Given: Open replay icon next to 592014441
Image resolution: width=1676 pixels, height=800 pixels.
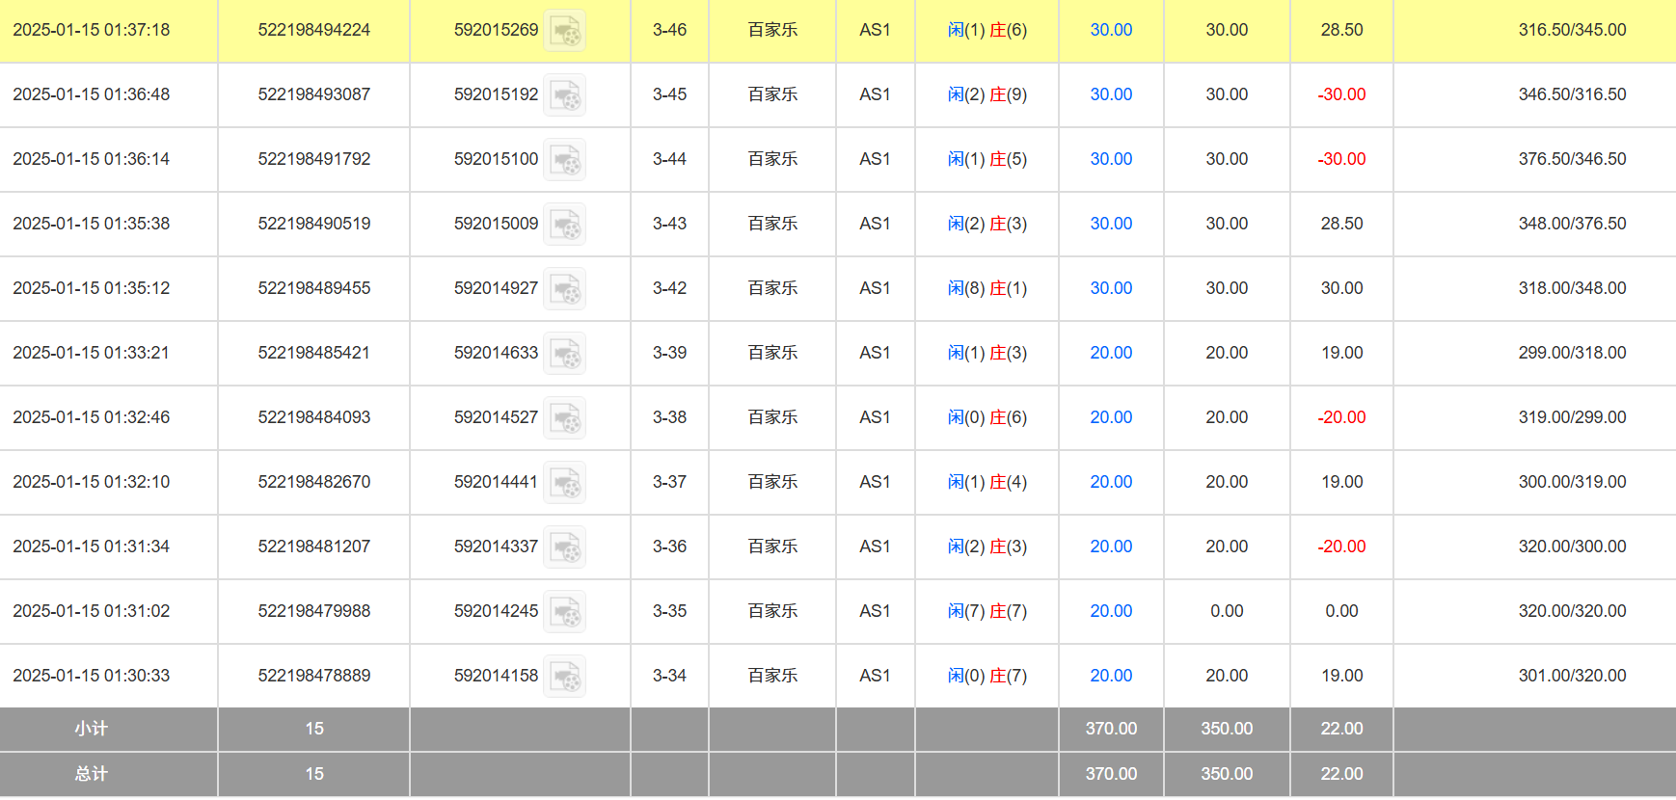Looking at the screenshot, I should [564, 483].
